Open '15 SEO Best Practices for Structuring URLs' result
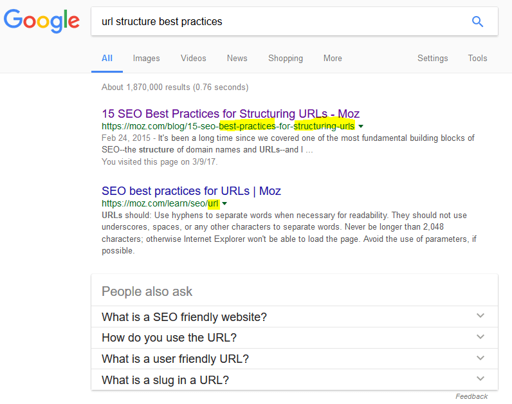The height and width of the screenshot is (404, 512). [x=230, y=114]
